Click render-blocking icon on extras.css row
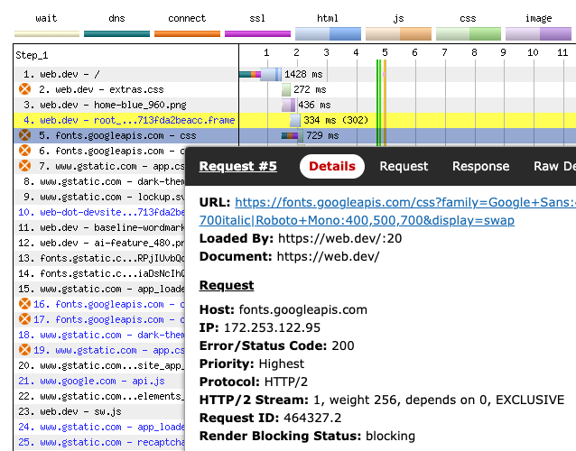 (x=24, y=89)
